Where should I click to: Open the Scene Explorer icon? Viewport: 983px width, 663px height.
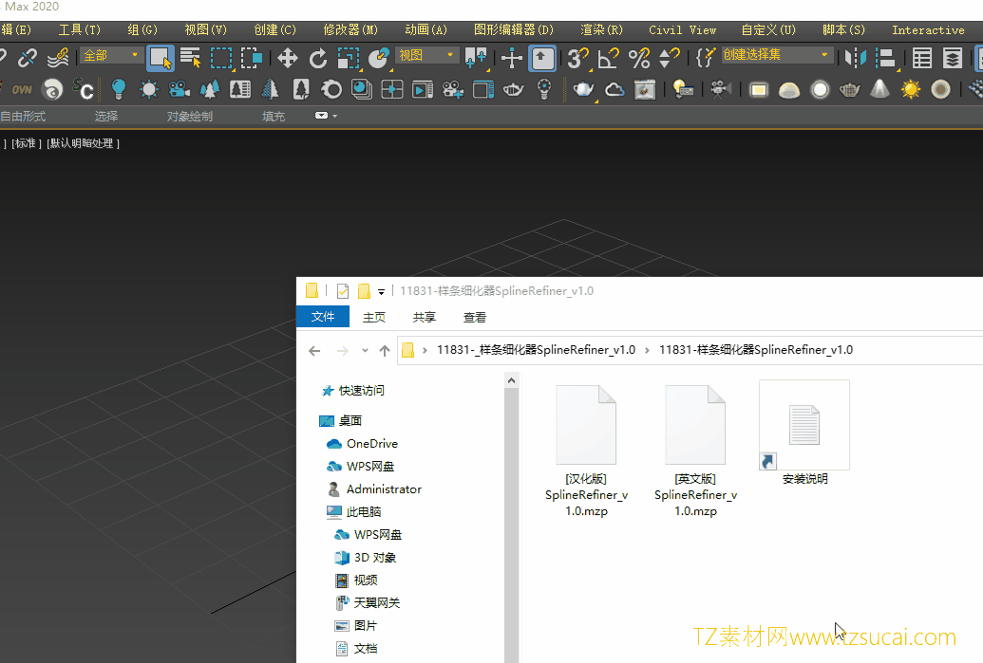921,58
